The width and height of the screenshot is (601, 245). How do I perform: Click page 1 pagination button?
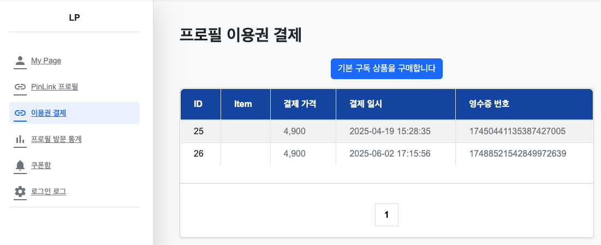click(386, 215)
